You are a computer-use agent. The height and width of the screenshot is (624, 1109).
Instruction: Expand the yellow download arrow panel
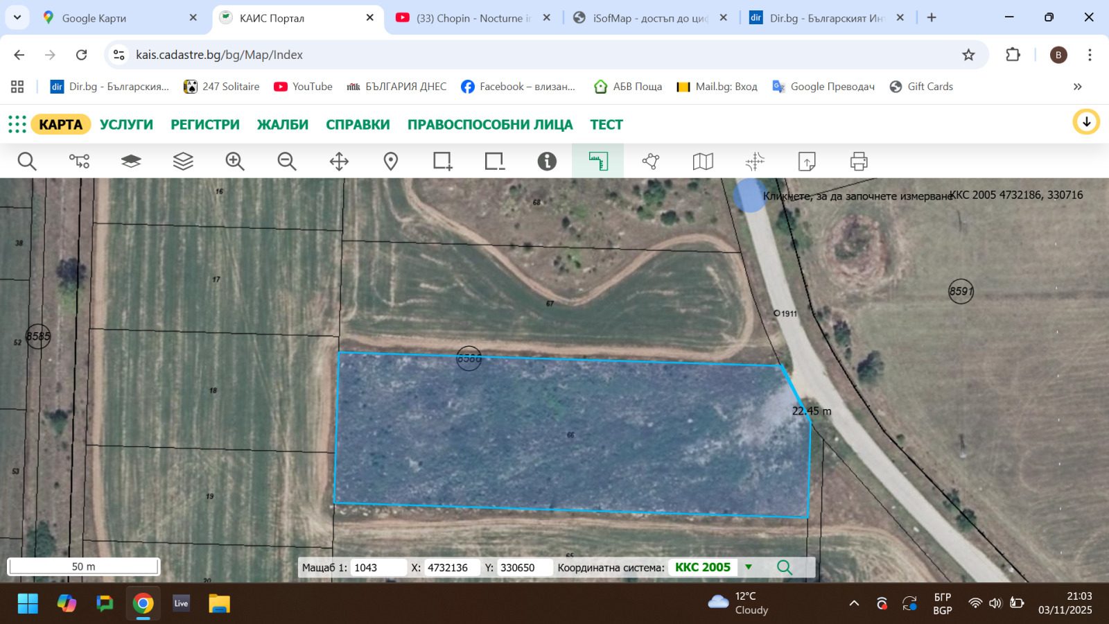click(x=1086, y=122)
